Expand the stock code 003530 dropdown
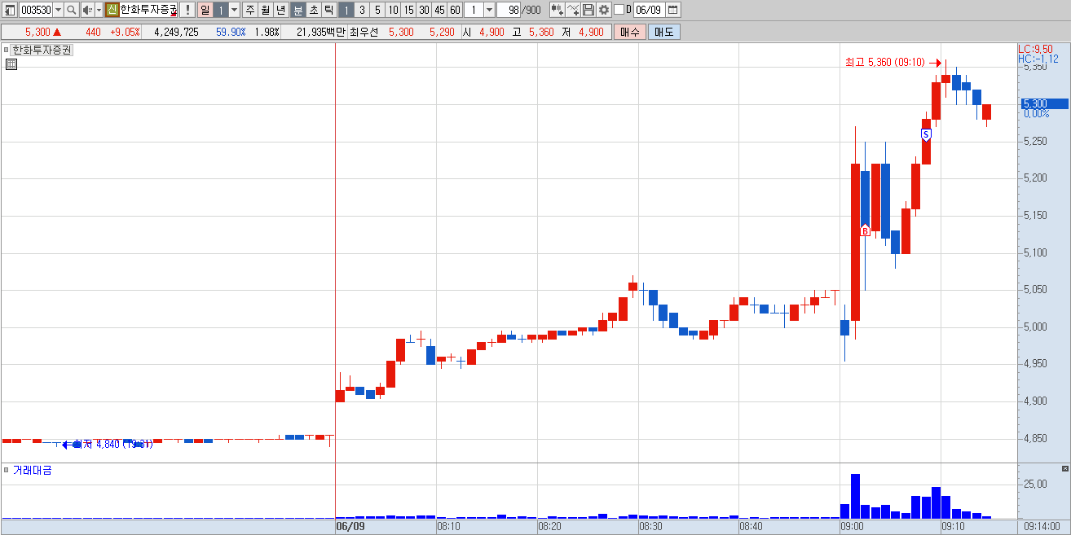 tap(58, 10)
